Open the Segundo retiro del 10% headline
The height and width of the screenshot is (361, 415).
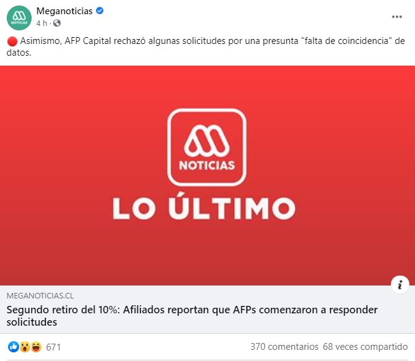[x=192, y=316]
